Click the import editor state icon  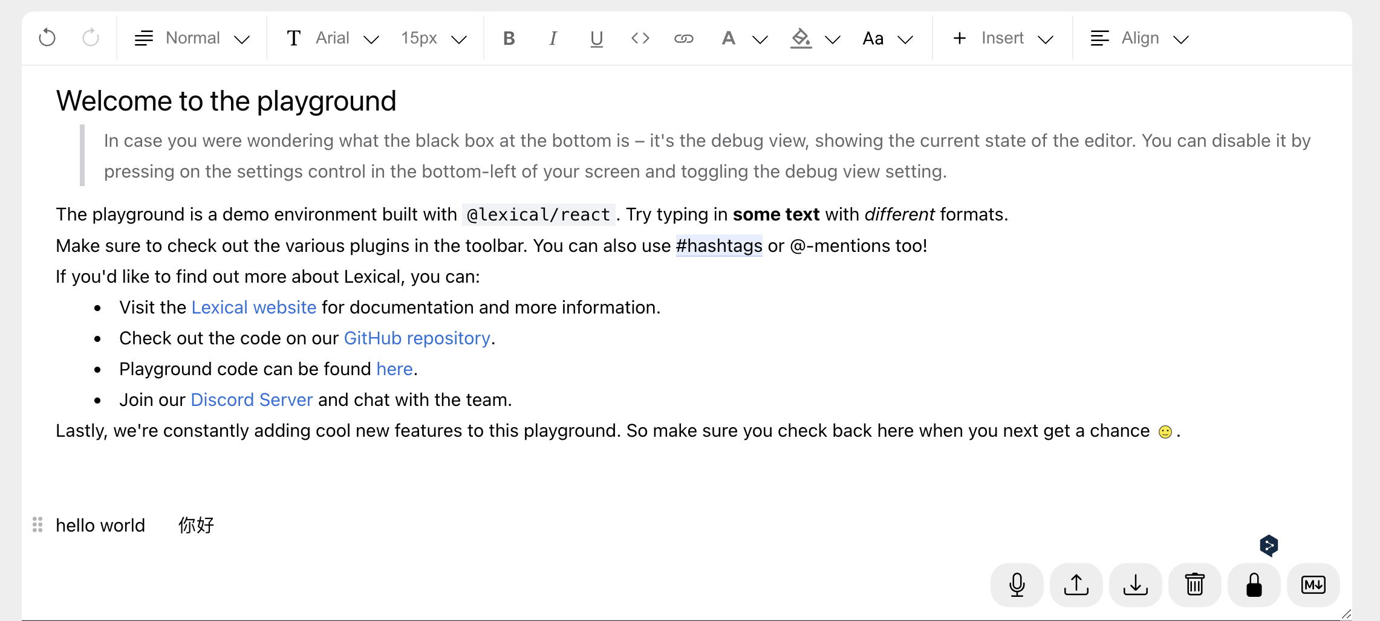tap(1076, 584)
